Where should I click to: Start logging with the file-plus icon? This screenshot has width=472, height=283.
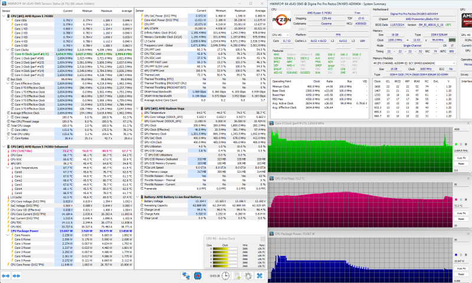(237, 275)
